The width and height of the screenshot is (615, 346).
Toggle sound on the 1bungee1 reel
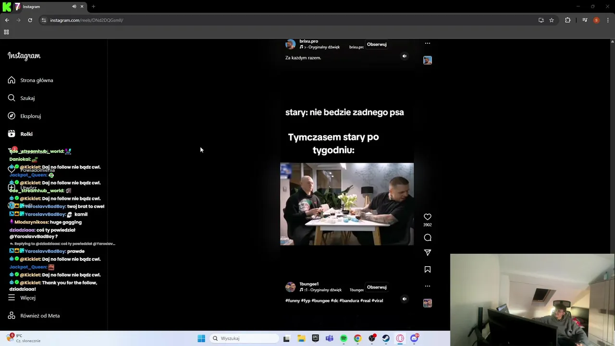coord(404,299)
